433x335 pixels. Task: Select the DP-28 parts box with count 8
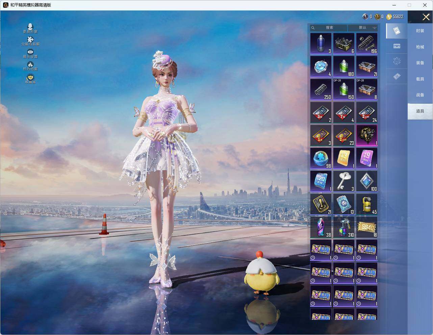(367, 89)
